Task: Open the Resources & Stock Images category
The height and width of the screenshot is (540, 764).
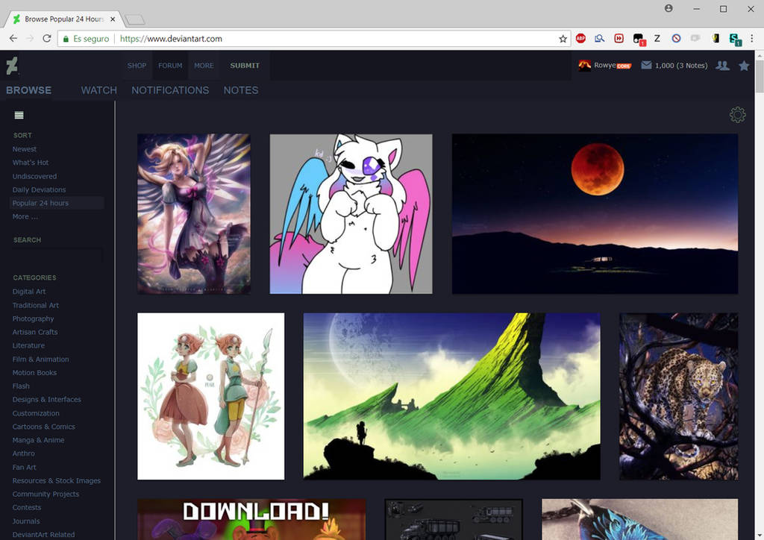Action: tap(57, 480)
